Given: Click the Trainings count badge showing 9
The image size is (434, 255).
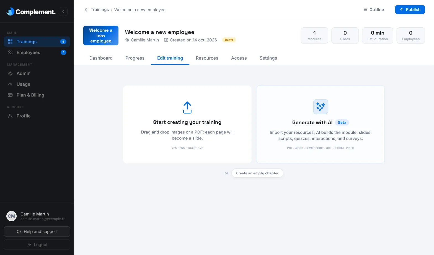Looking at the screenshot, I should tap(63, 42).
